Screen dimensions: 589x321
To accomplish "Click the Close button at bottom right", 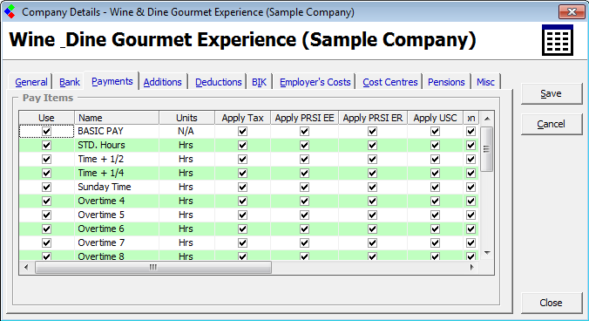I will coord(551,303).
